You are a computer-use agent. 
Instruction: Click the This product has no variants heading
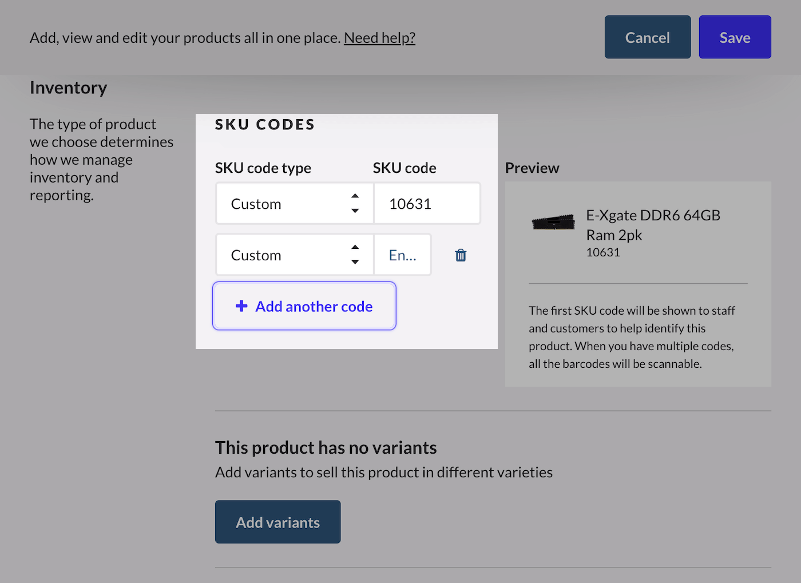326,447
